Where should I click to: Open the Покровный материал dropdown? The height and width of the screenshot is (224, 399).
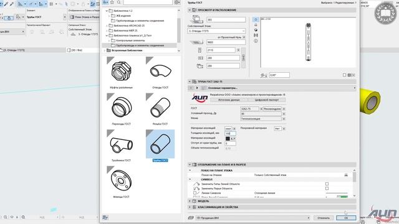pos(284,129)
